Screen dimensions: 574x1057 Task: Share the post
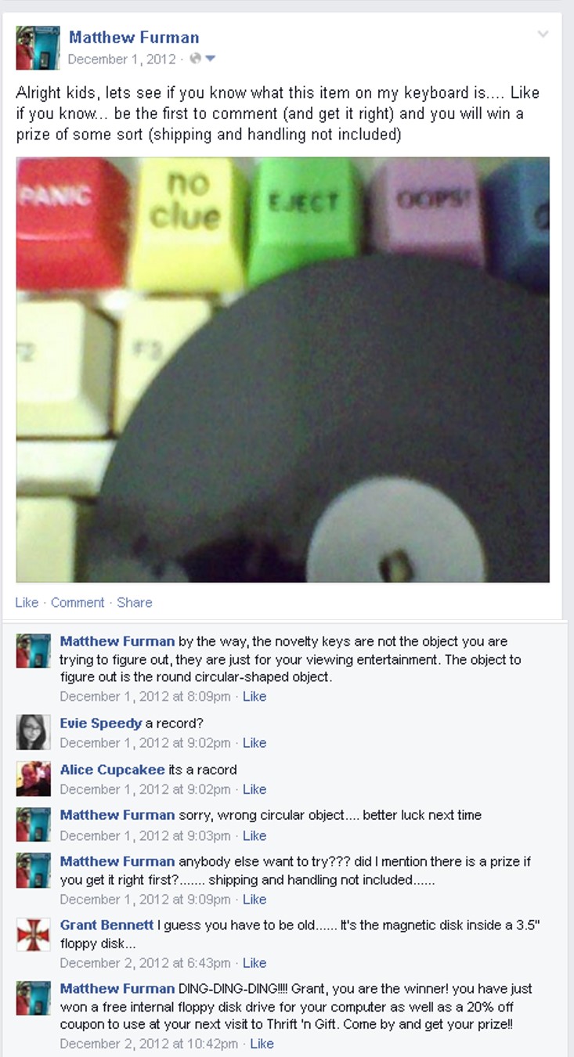[135, 602]
